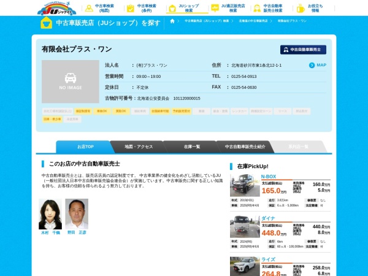This screenshot has width=368, height=276.
Task: Click the 有限会社プラス・ワン shop heading
Action: coord(77,49)
